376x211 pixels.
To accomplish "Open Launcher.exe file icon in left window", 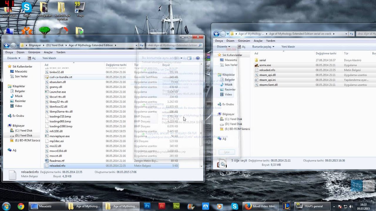I will [46, 92].
